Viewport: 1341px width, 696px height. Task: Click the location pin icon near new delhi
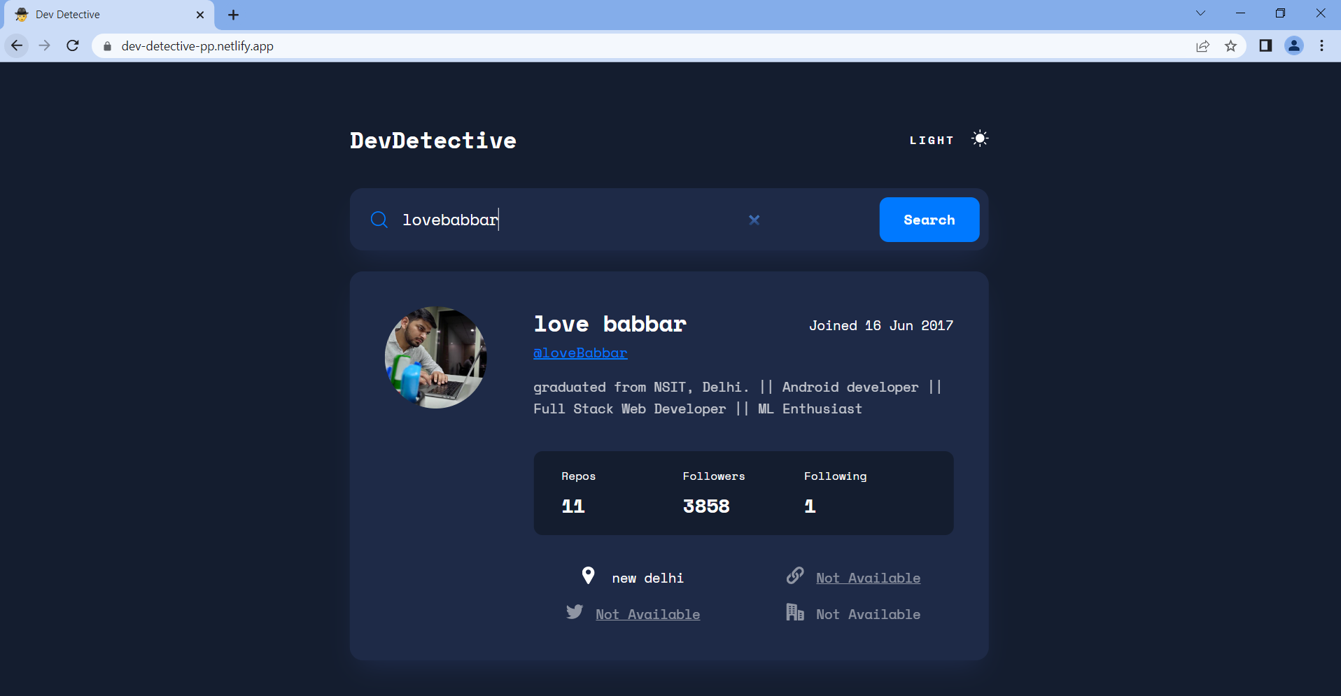click(589, 576)
